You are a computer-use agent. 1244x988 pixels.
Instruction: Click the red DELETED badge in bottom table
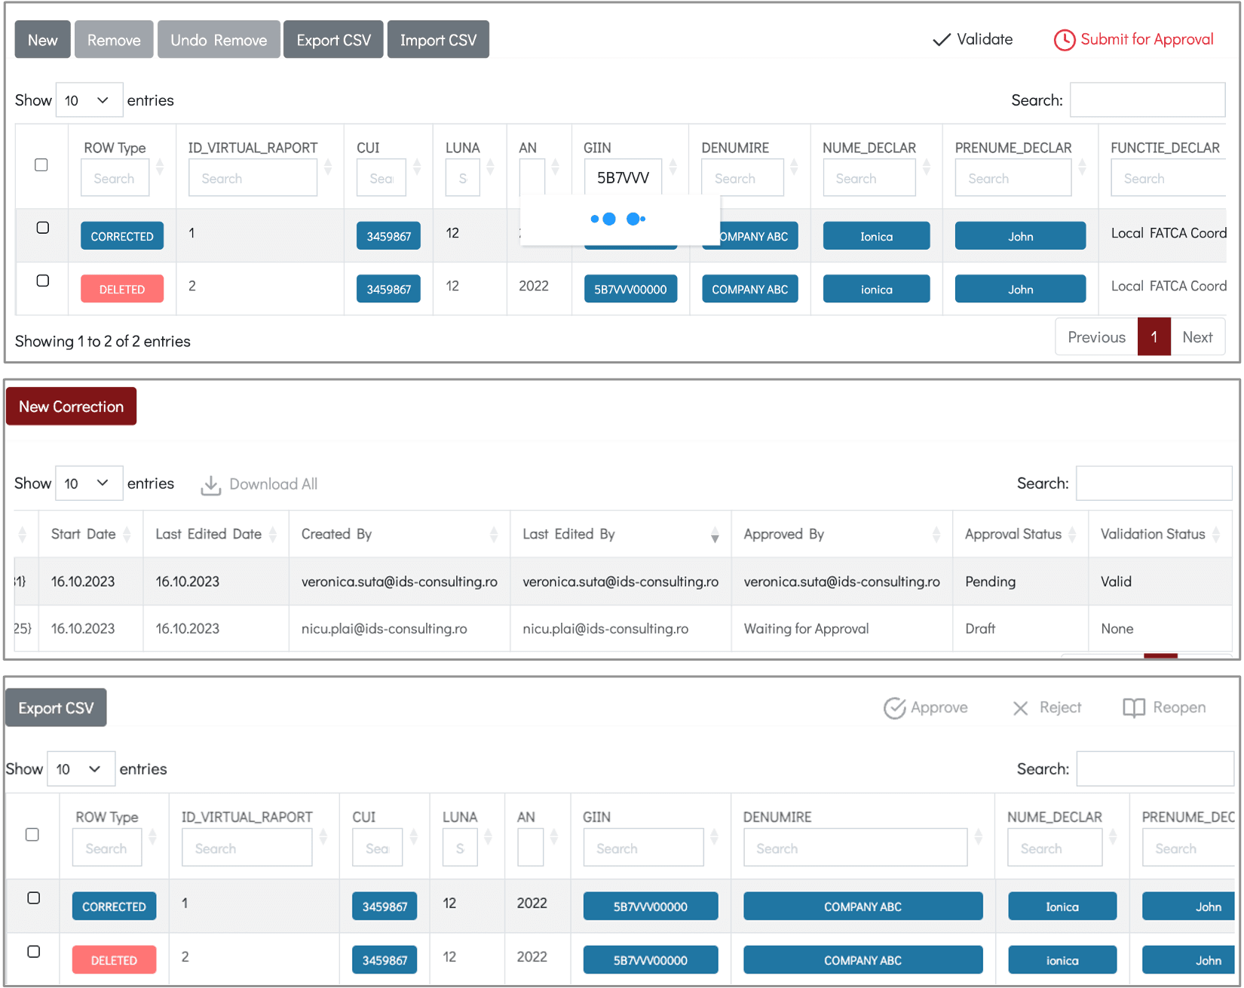point(115,960)
